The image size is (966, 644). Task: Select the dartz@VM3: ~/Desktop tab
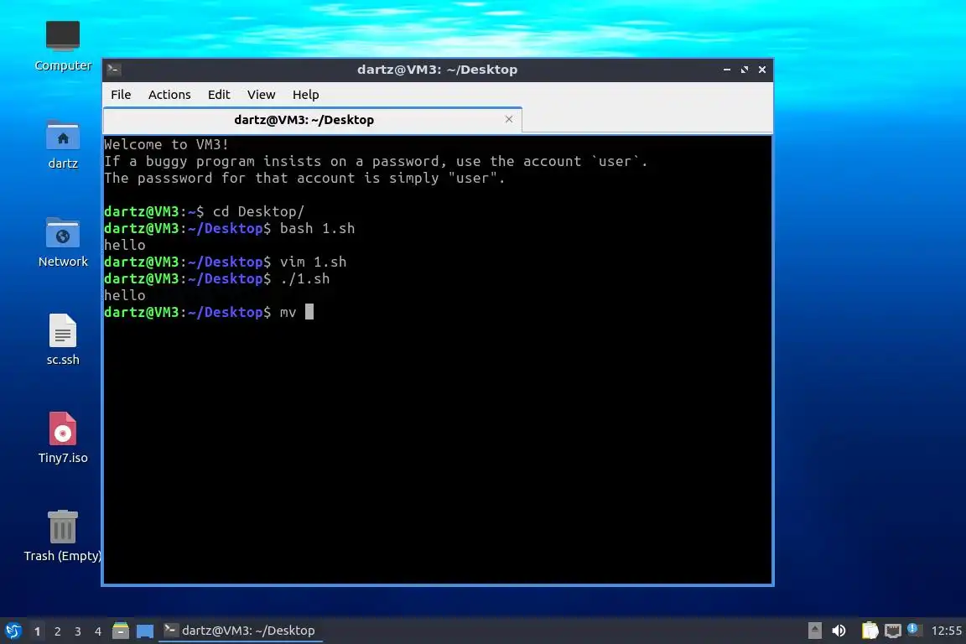(312, 120)
